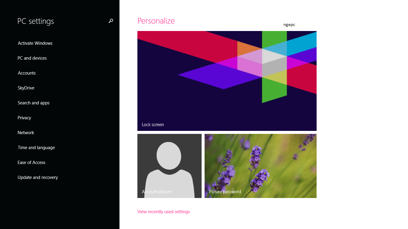Go to Accounts settings

point(27,73)
